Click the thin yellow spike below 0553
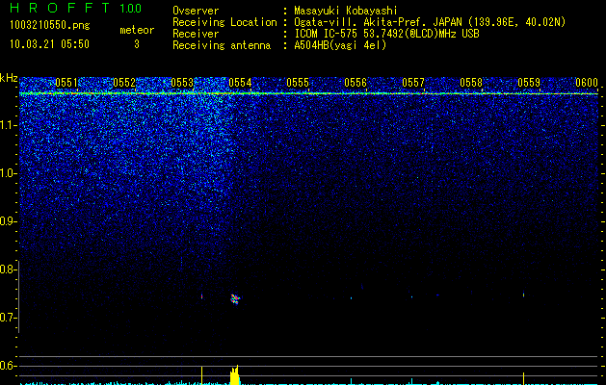 [x=201, y=375]
